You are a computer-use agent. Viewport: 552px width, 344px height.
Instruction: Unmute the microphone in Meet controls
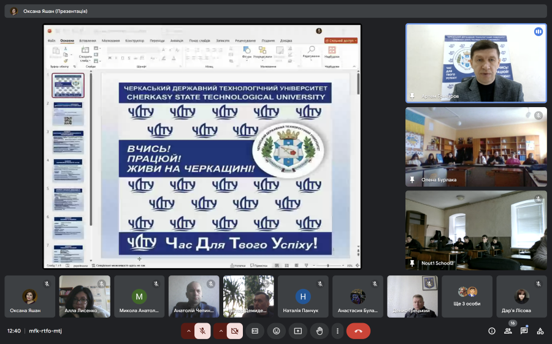click(x=202, y=331)
